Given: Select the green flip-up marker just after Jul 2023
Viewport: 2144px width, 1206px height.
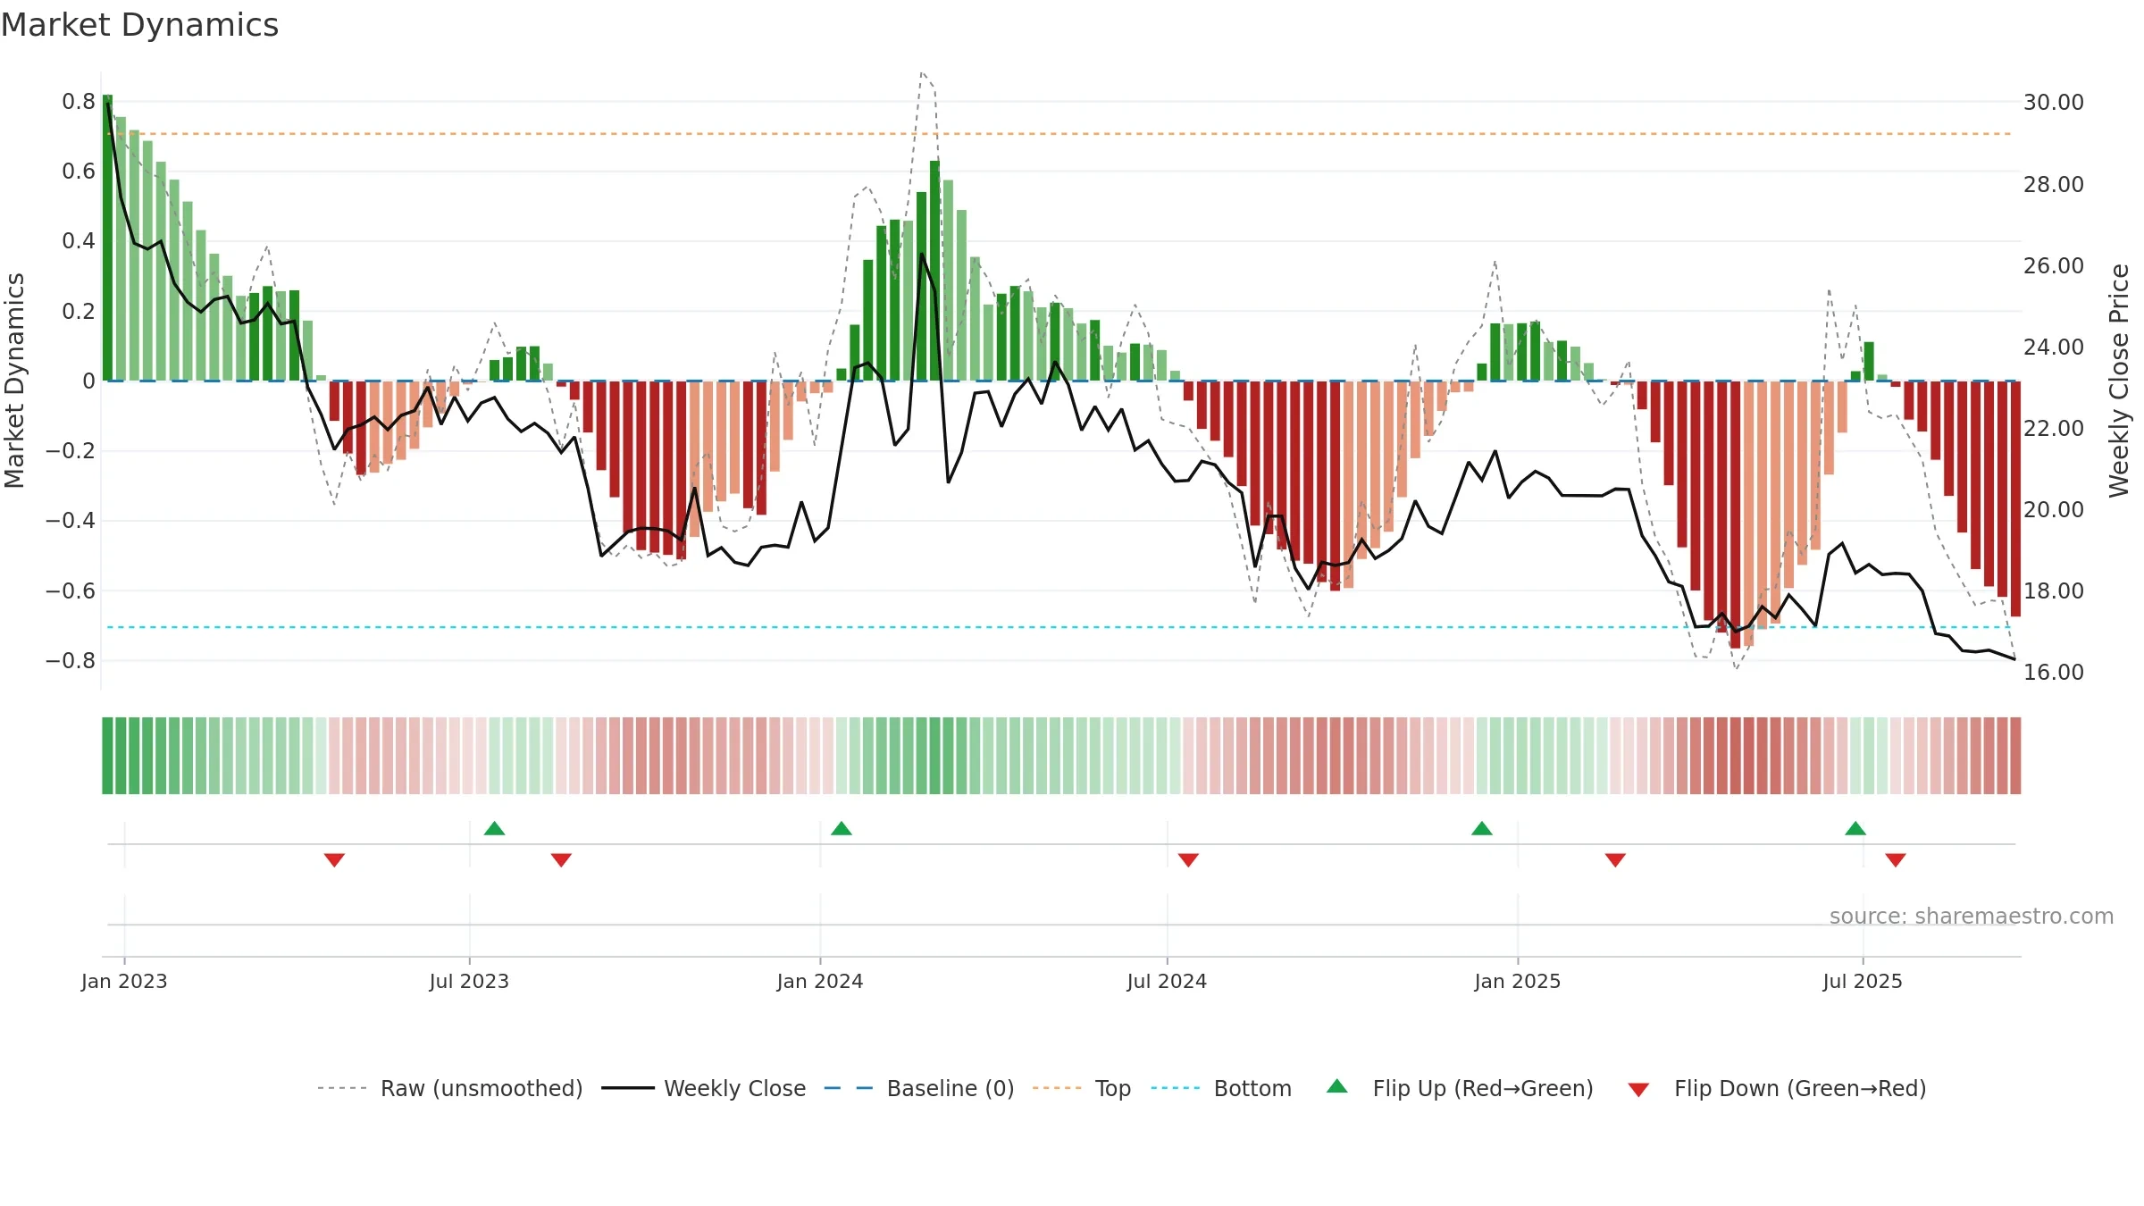Looking at the screenshot, I should pyautogui.click(x=494, y=828).
